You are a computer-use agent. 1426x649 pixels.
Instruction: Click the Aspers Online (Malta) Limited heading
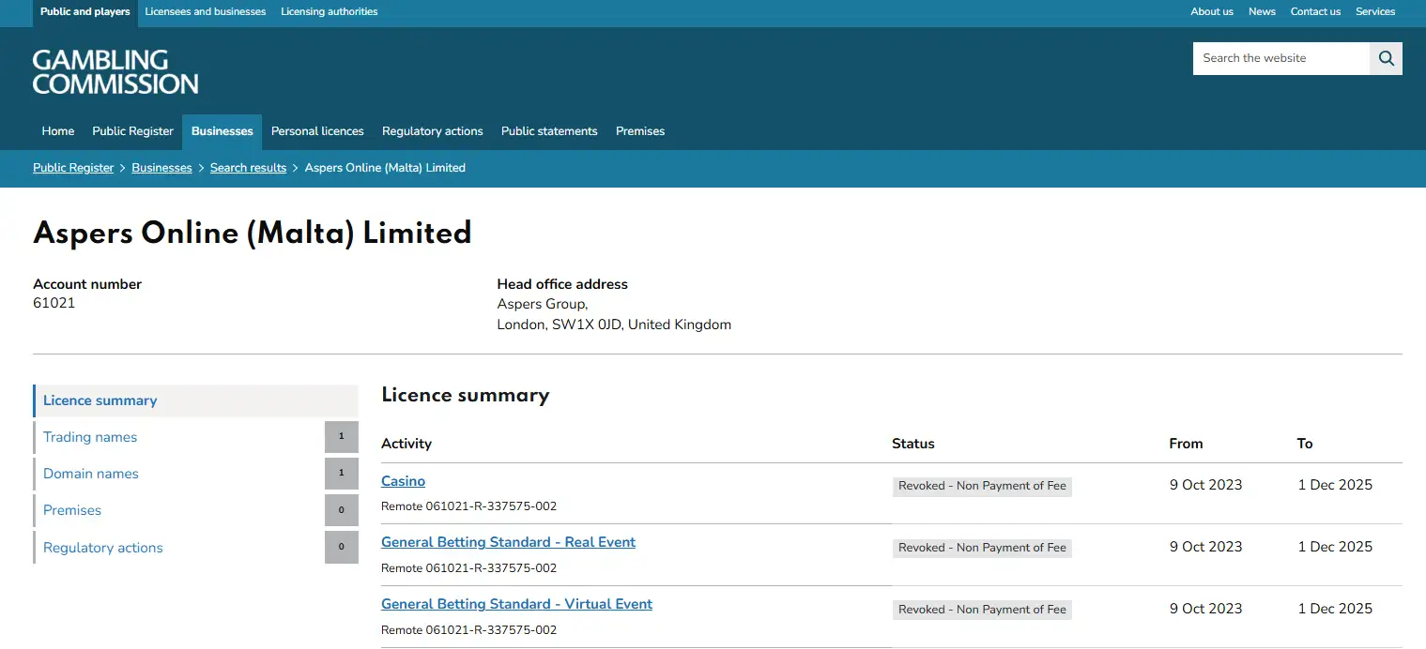coord(253,233)
